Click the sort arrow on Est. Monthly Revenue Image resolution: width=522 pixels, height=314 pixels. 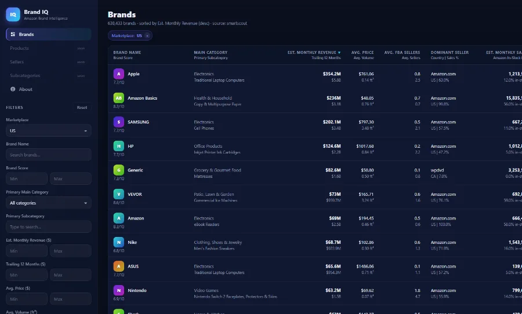coord(339,53)
